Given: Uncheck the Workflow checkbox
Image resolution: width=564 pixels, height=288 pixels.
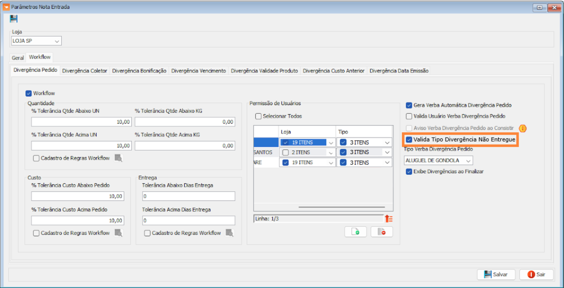Looking at the screenshot, I should (x=28, y=93).
